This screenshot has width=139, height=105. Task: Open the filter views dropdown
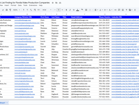[131, 10]
